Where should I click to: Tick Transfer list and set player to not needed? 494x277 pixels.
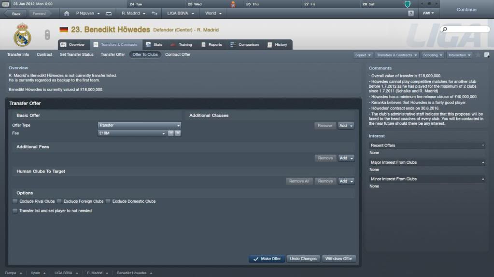pyautogui.click(x=15, y=211)
